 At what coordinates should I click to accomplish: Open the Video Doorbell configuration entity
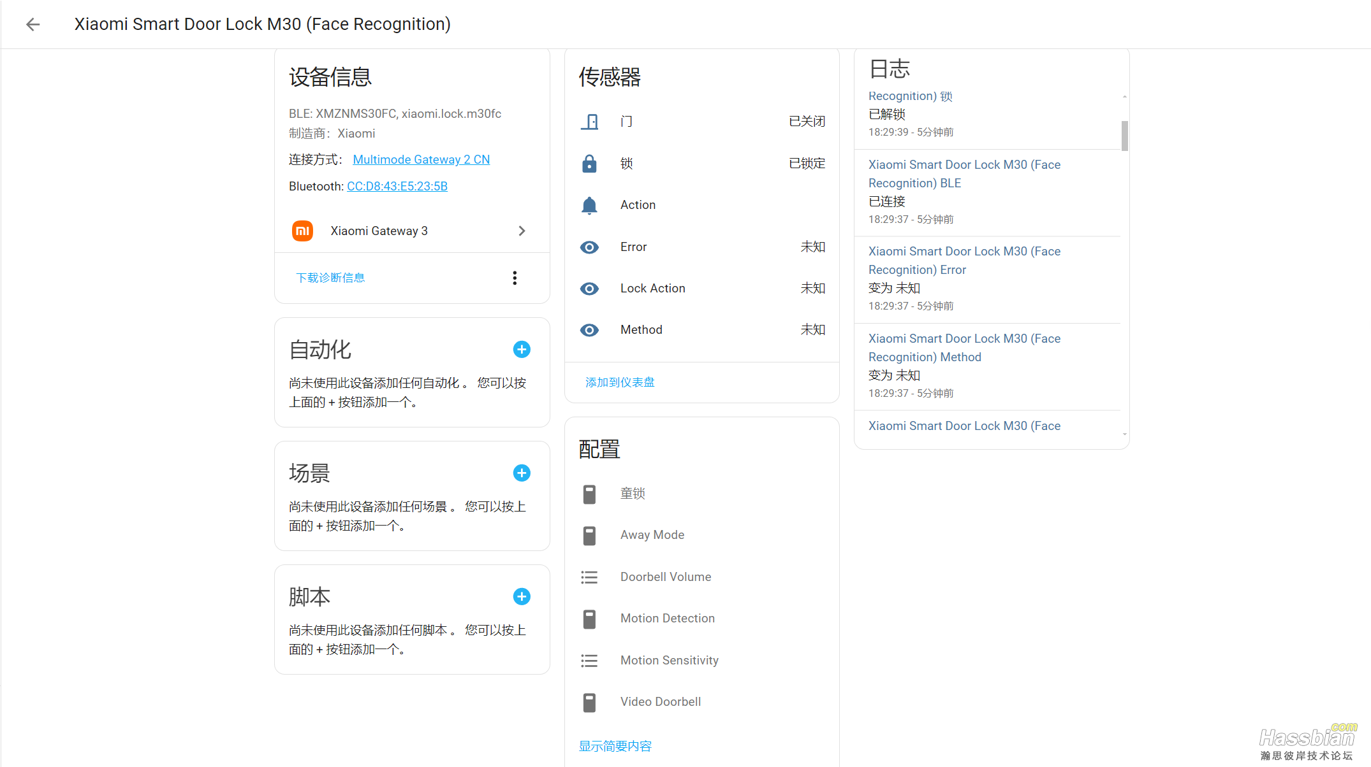click(702, 702)
